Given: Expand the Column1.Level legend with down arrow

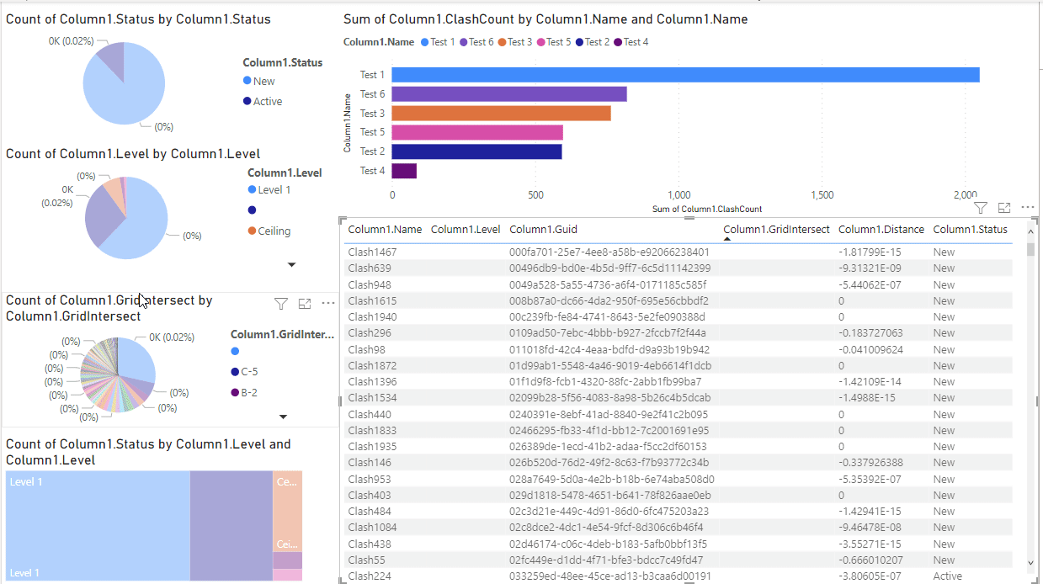Looking at the screenshot, I should [x=291, y=265].
